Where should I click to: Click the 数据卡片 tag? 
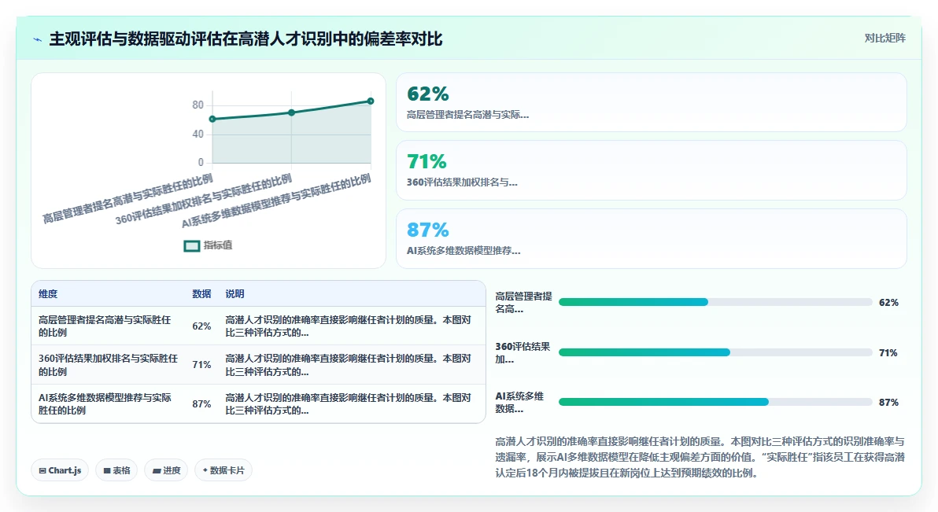pyautogui.click(x=223, y=470)
